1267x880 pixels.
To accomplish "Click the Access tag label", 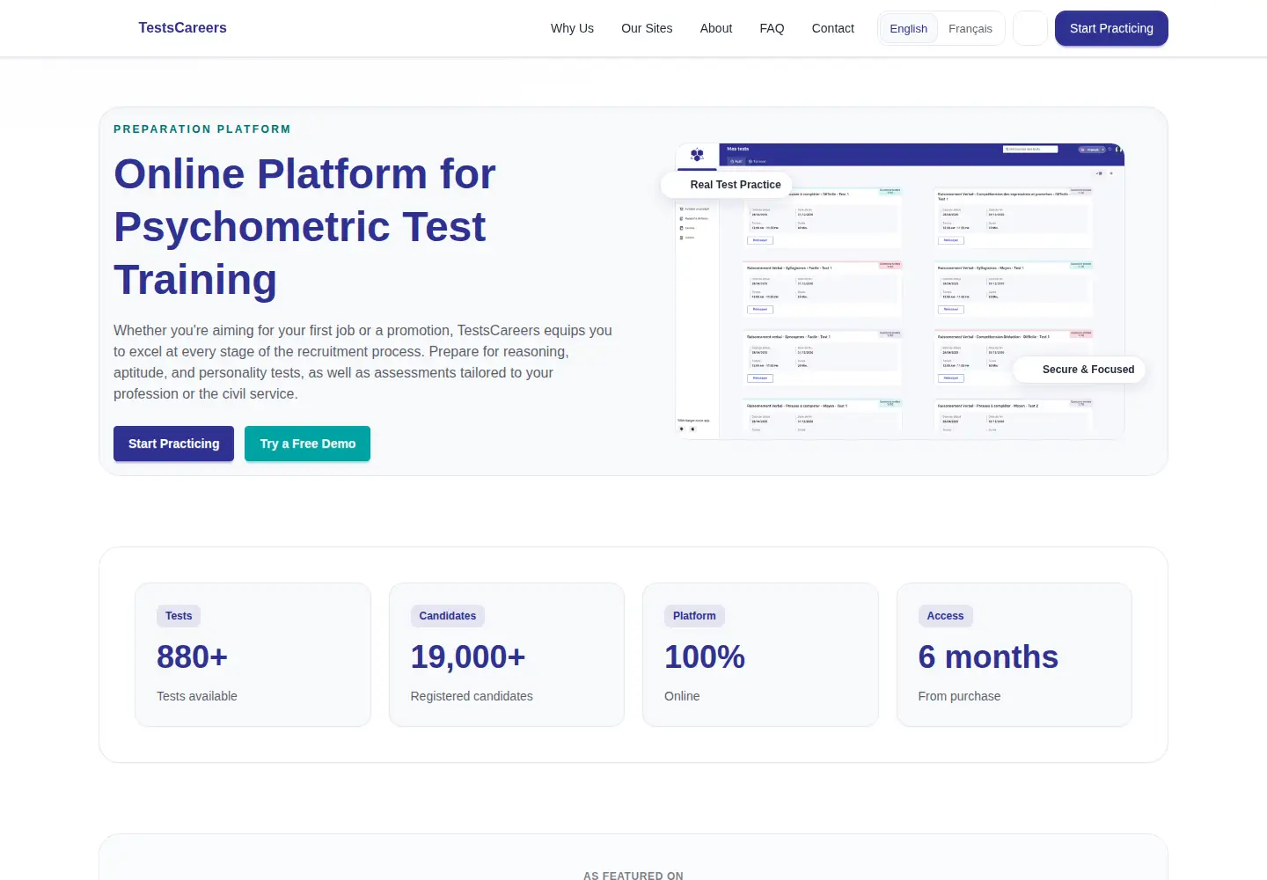I will coord(945,616).
